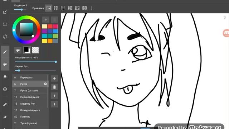This screenshot has height=129, width=229.
Task: Adjust the Непрозрачность opacity slider
Action: pyautogui.click(x=35, y=62)
